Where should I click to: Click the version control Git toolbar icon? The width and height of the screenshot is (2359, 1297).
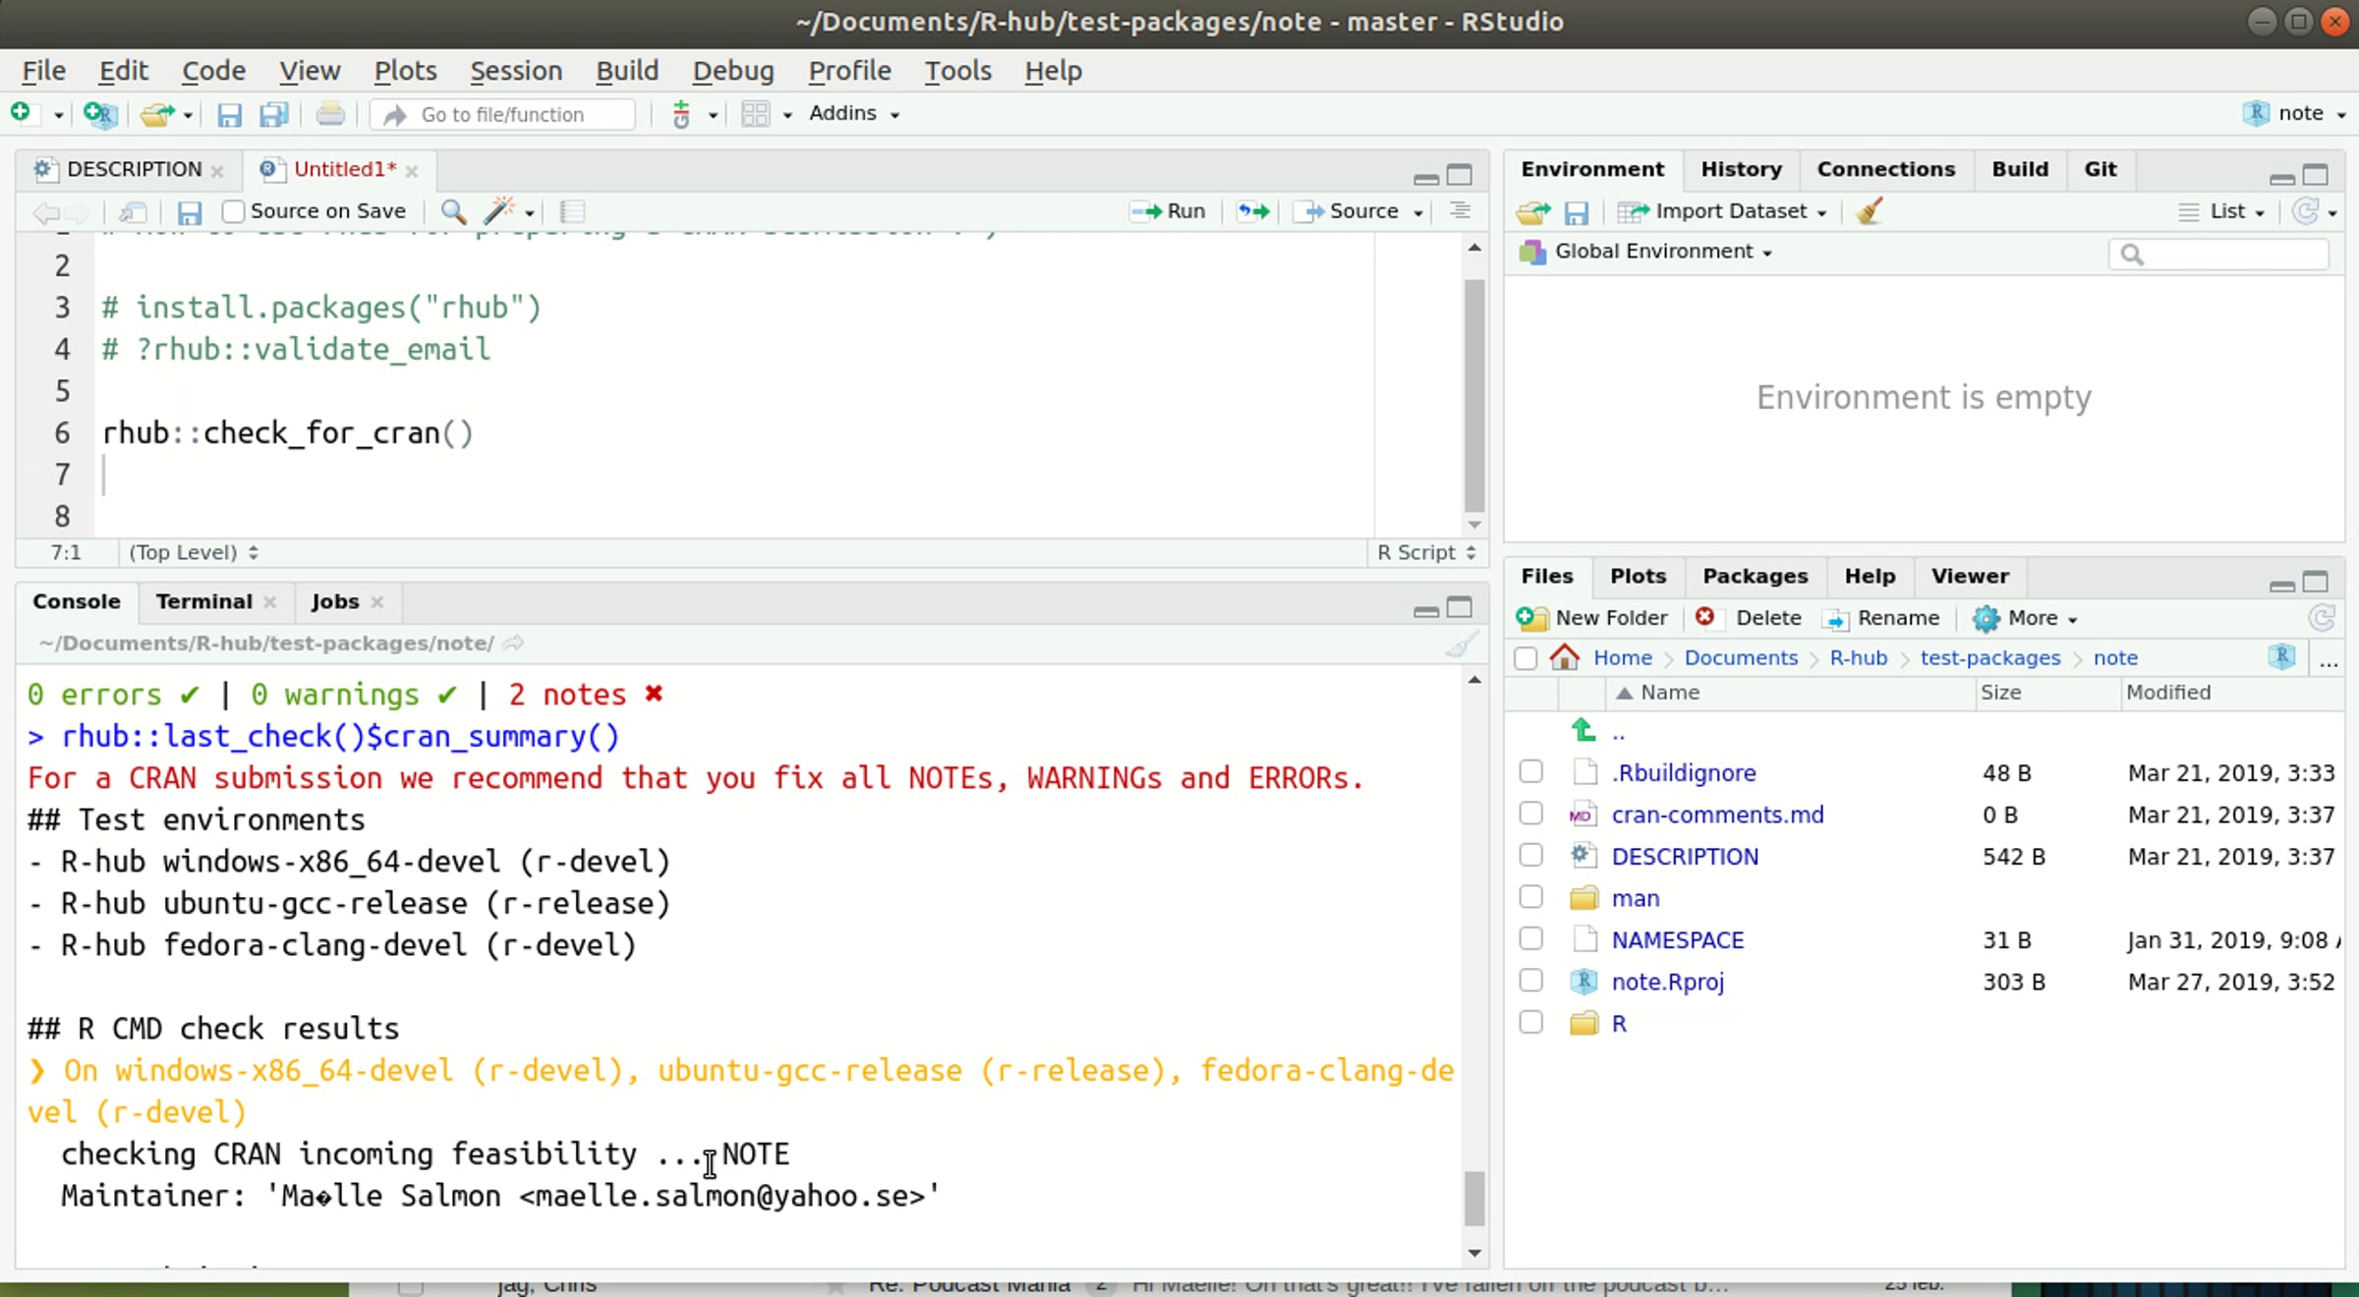pyautogui.click(x=681, y=115)
